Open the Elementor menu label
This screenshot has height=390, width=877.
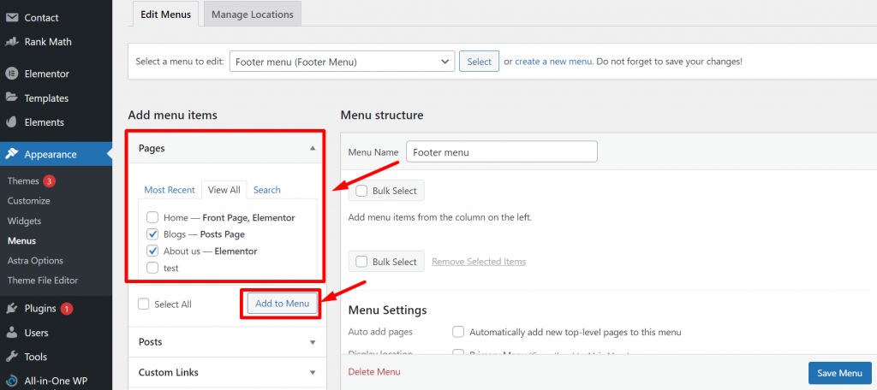click(47, 74)
